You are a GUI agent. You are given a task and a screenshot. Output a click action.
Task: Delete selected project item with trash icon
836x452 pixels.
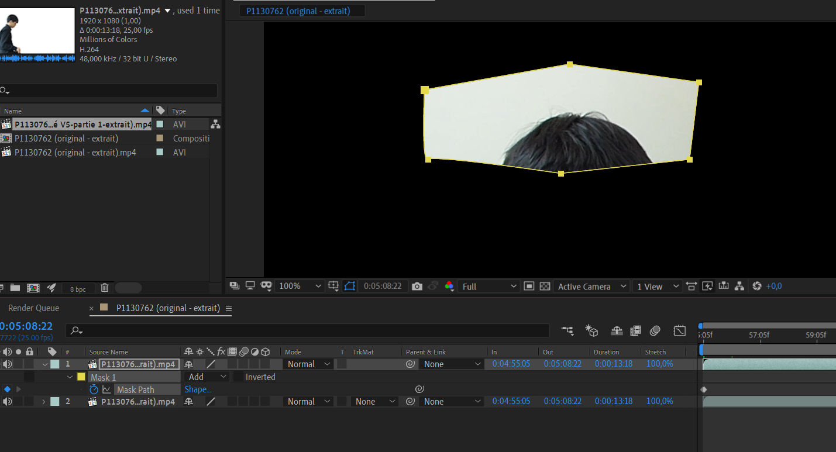pyautogui.click(x=105, y=288)
